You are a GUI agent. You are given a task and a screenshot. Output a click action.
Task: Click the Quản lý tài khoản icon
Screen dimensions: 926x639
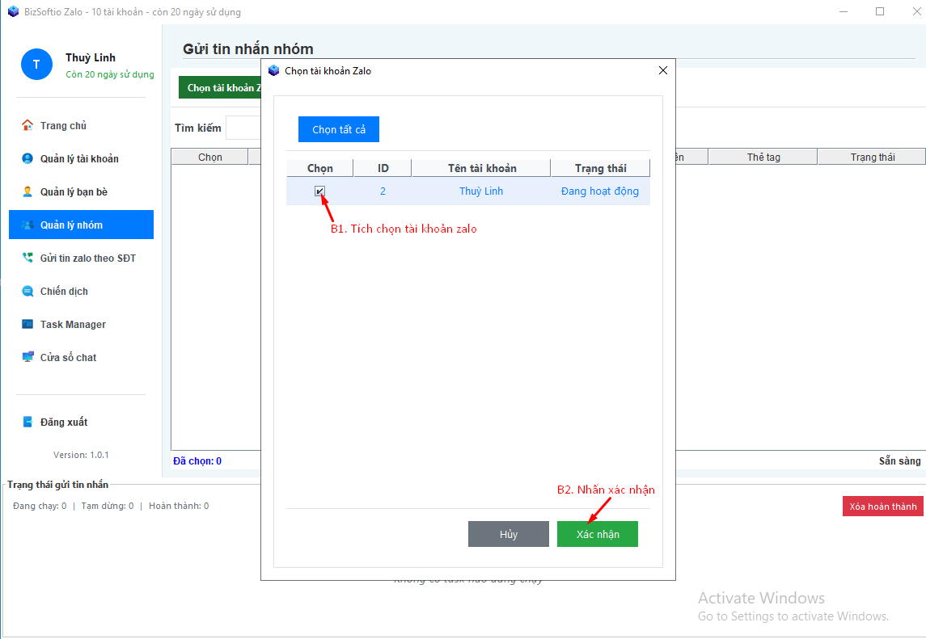point(27,158)
